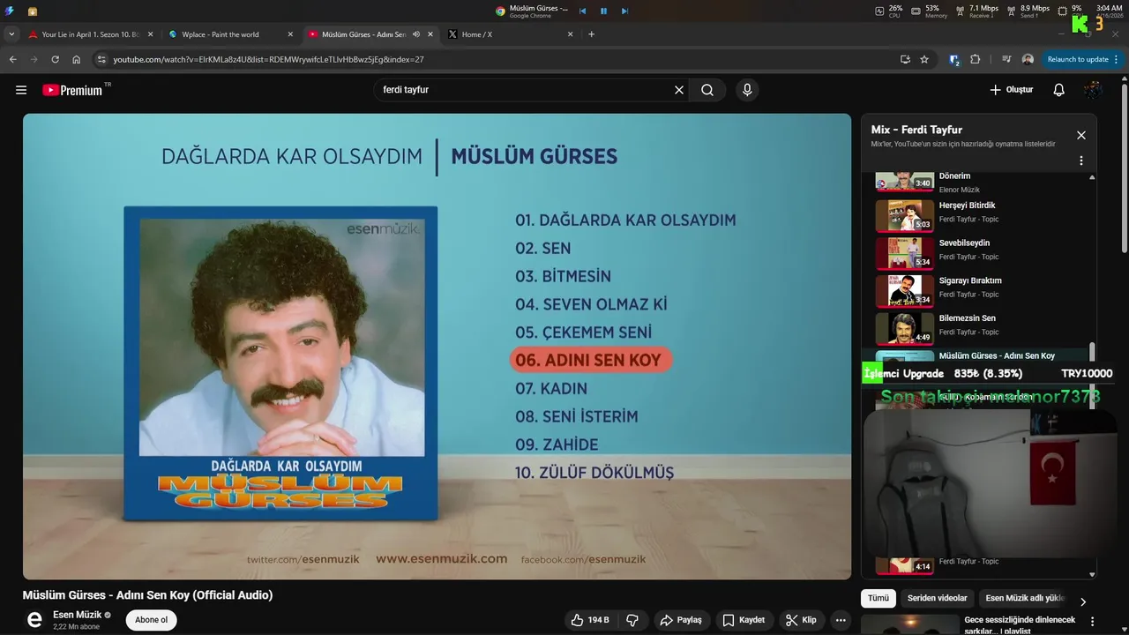Screen dimensions: 1129x635
Task: Clear the search text with X icon
Action: 679,90
